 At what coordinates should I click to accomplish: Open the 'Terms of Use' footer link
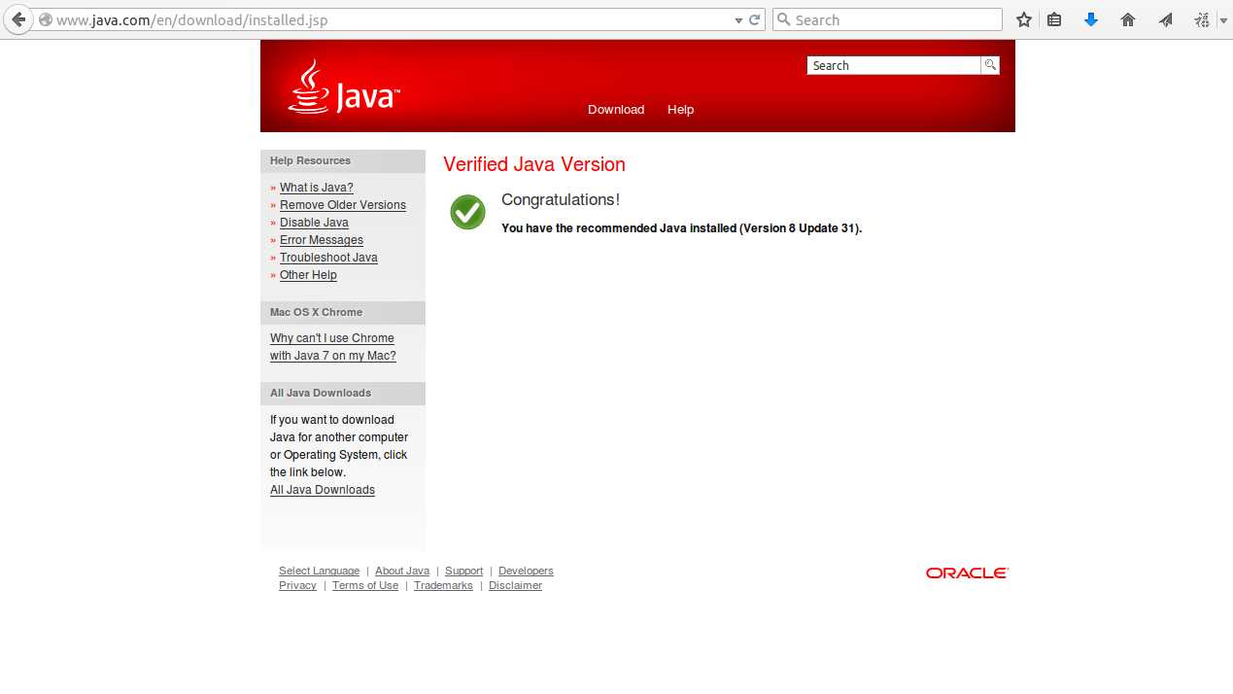coord(365,585)
